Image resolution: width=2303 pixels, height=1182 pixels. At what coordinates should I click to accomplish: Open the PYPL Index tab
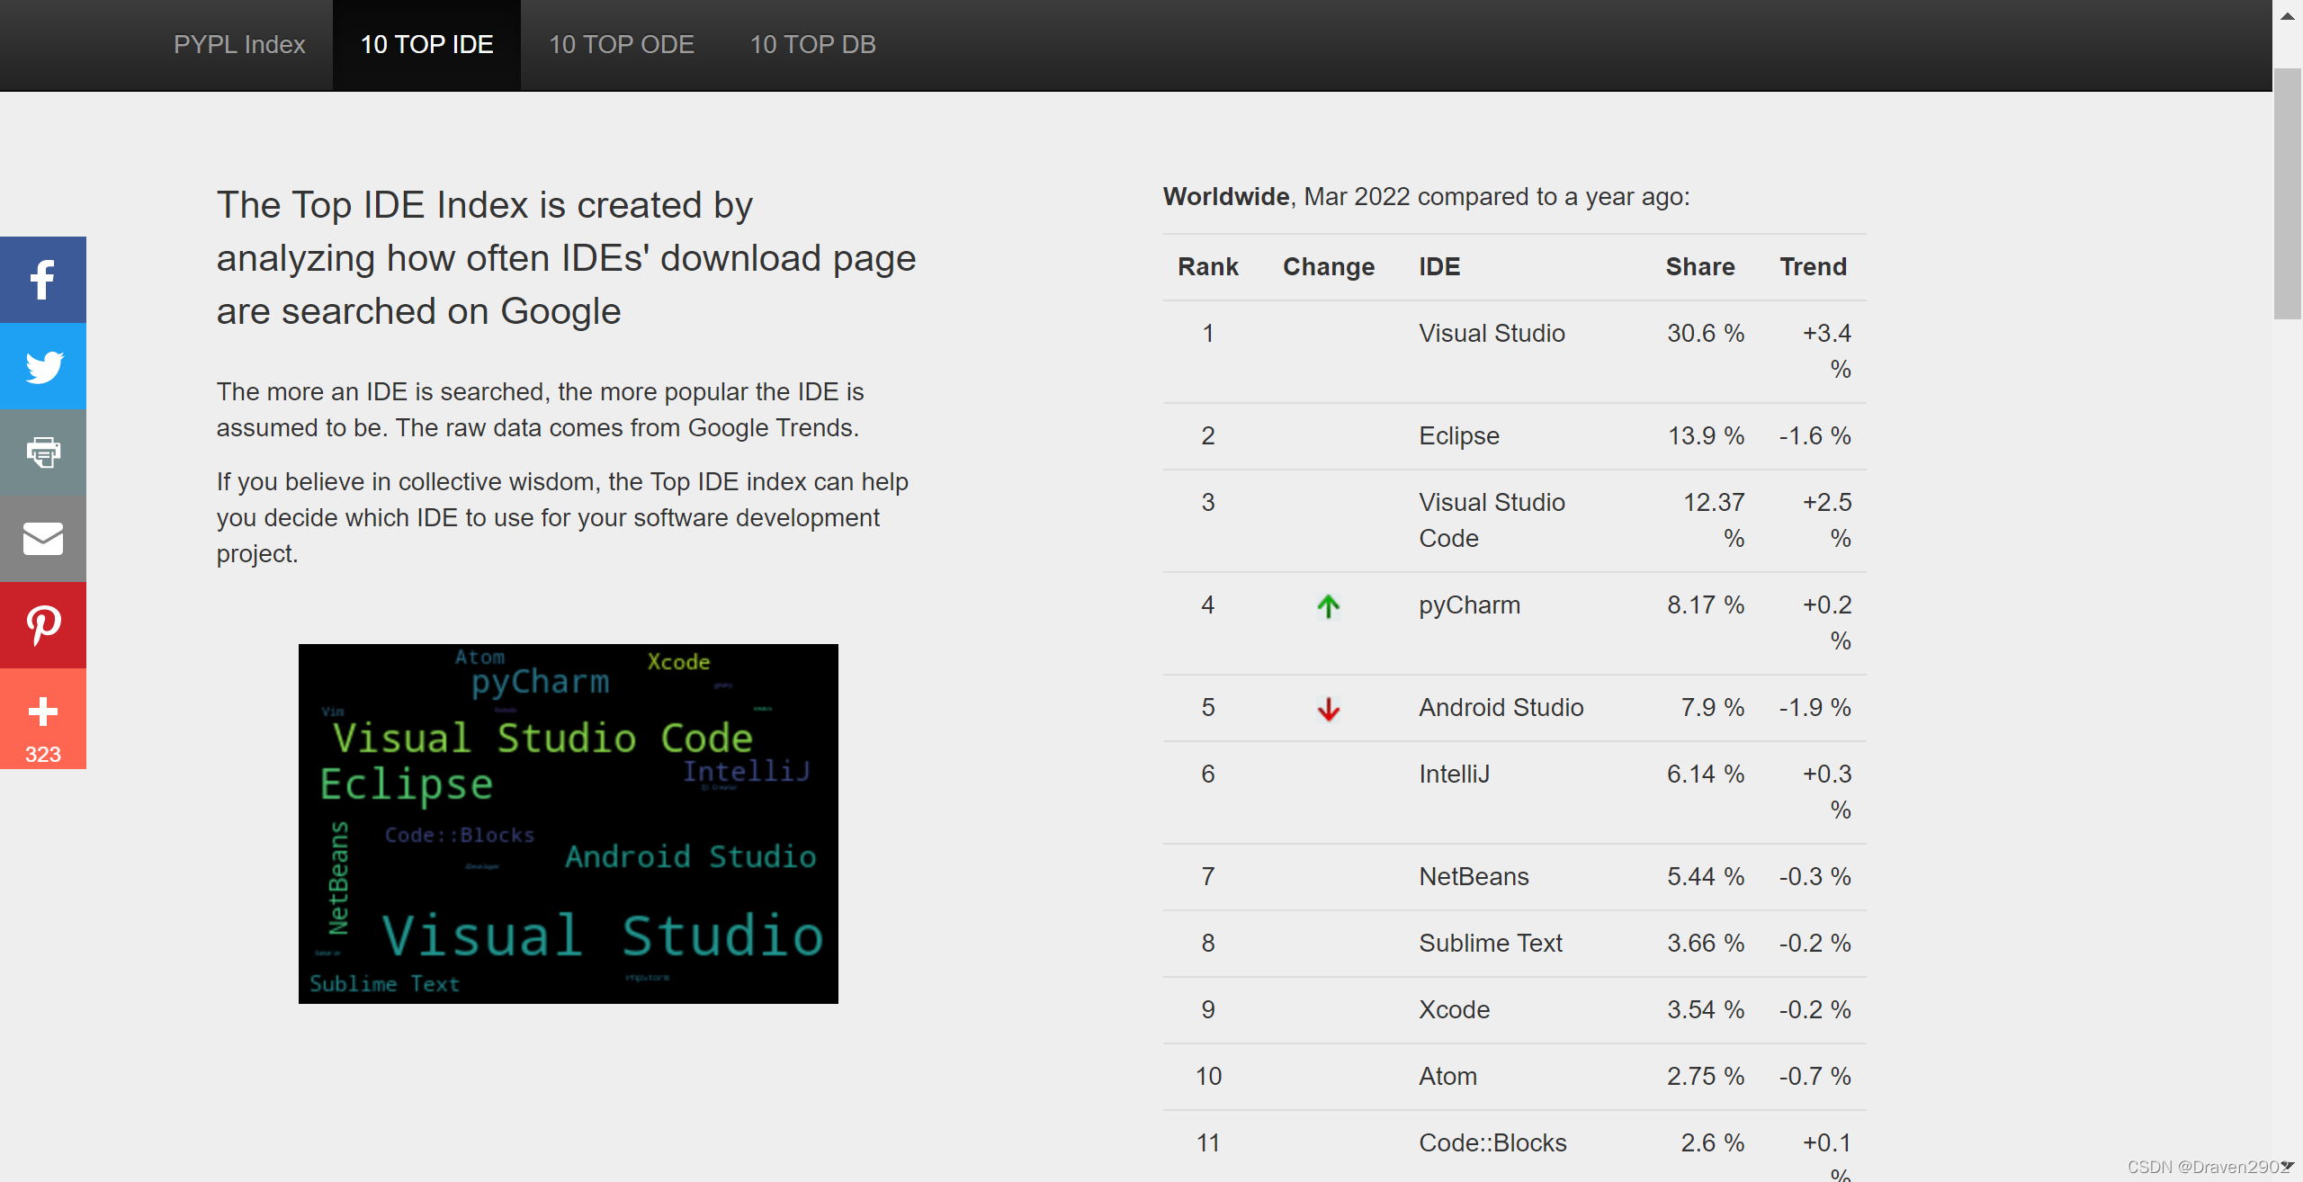[x=239, y=44]
